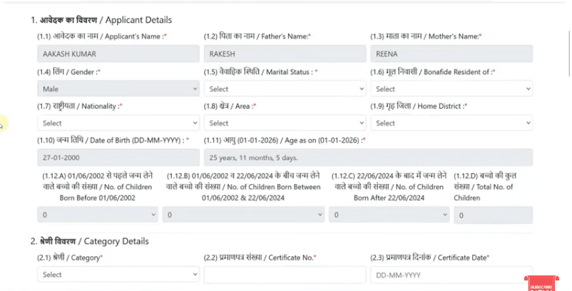Focus the Certificate No. input field
This screenshot has height=291, width=572.
tap(284, 275)
